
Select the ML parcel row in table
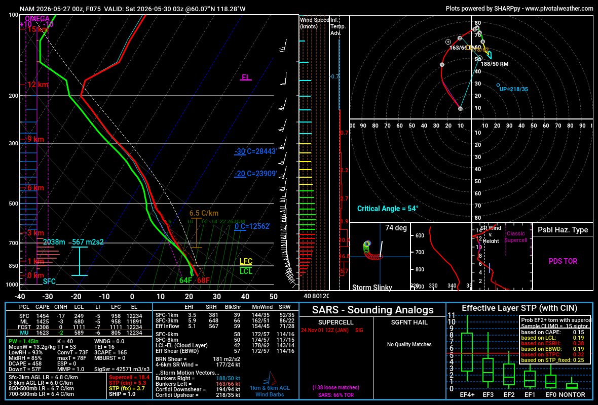point(80,321)
